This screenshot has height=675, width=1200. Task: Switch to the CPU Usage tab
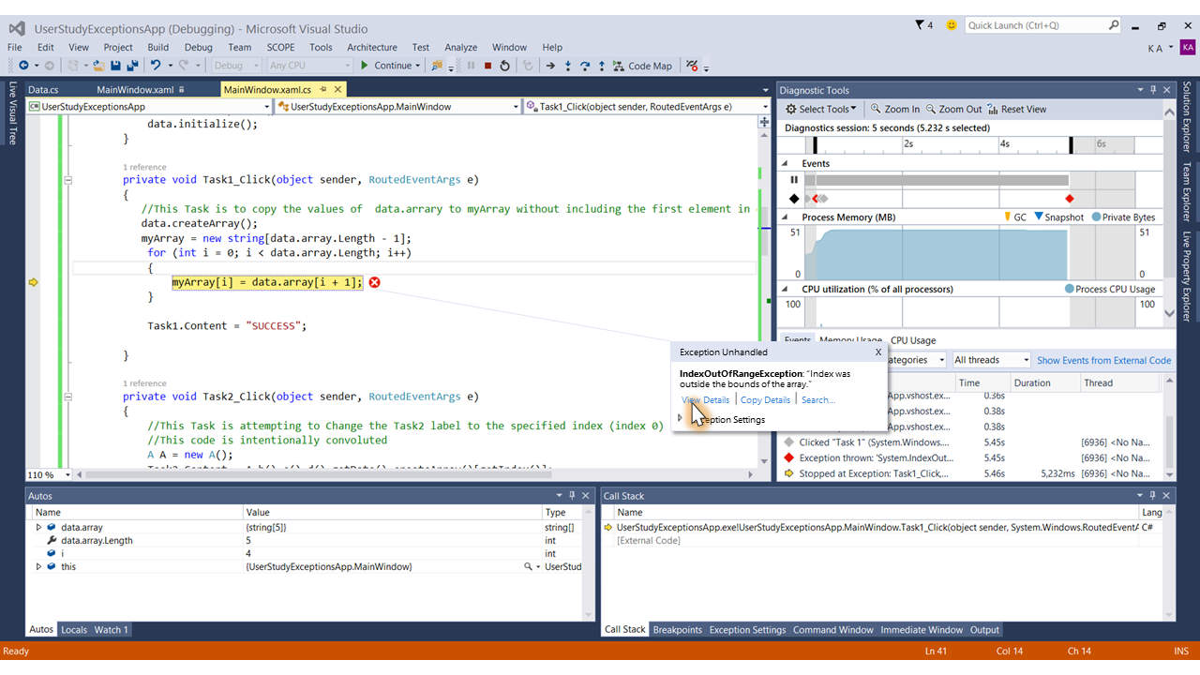pyautogui.click(x=913, y=340)
